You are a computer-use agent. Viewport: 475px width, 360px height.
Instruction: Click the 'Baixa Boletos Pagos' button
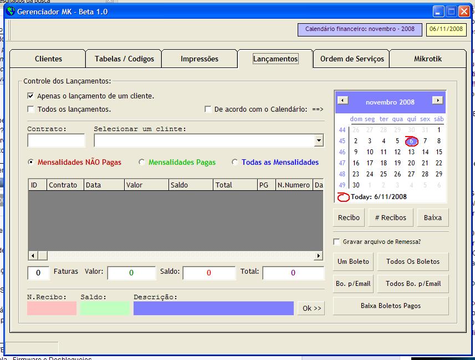(391, 306)
